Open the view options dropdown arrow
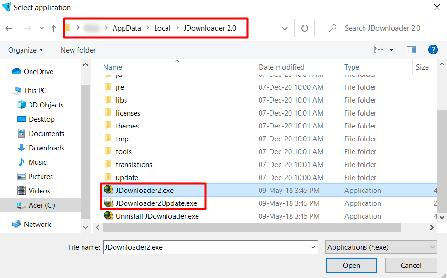 point(391,50)
